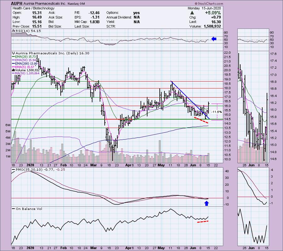Click the volume bars icon in the legend
The height and width of the screenshot is (251, 283).
click(x=13, y=70)
